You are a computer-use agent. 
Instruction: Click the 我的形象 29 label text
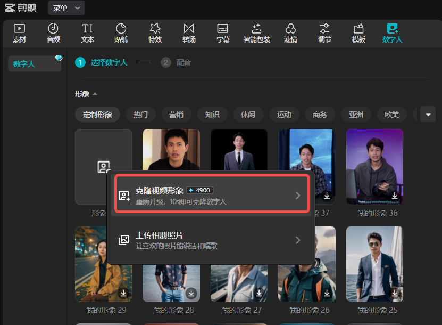coord(106,310)
